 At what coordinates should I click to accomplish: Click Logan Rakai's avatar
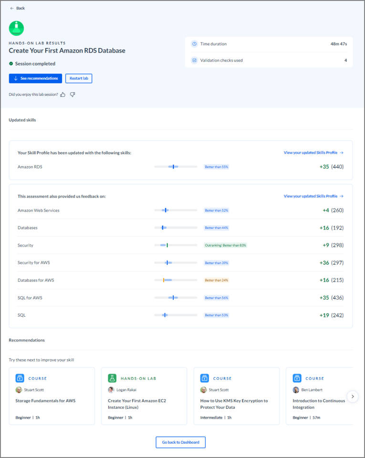tap(111, 390)
